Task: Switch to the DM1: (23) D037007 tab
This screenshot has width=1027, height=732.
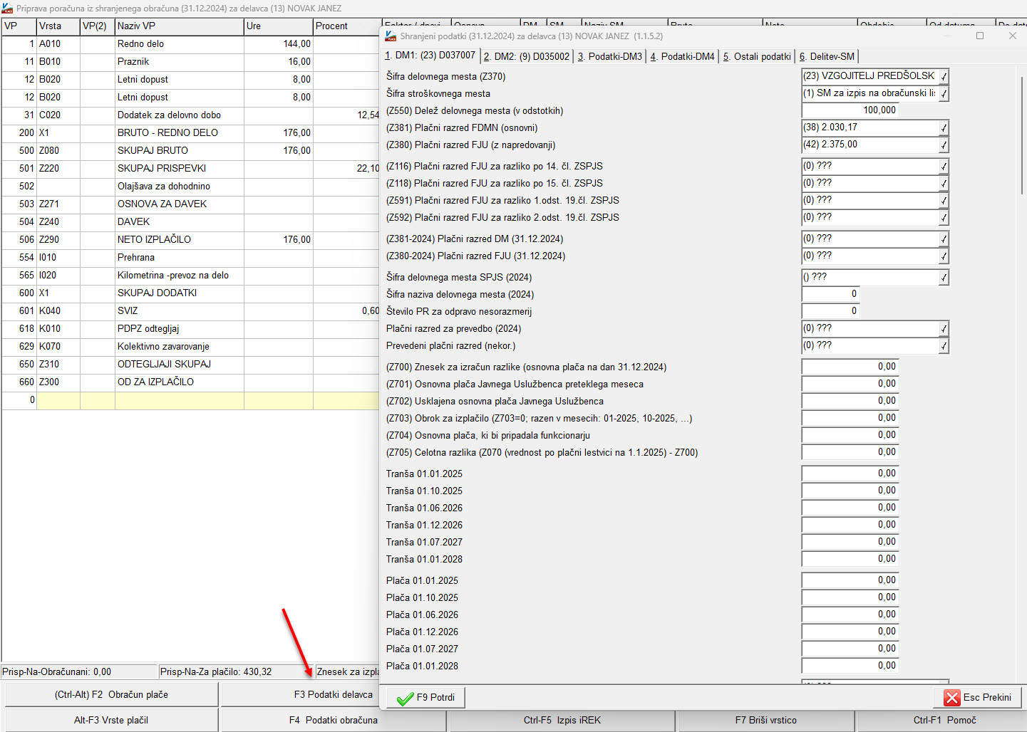Action: coord(430,56)
